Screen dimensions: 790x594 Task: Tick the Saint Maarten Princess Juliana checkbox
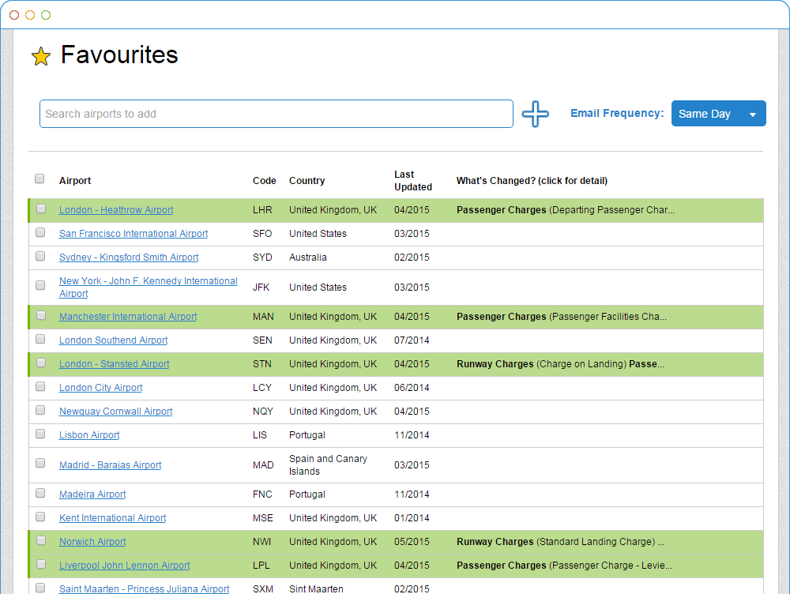[x=41, y=588]
